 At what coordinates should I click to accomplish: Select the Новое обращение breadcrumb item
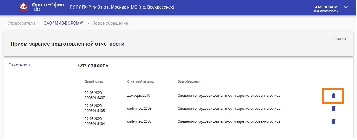tap(110, 23)
